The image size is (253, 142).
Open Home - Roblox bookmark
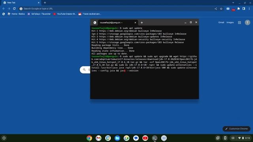tap(16, 14)
